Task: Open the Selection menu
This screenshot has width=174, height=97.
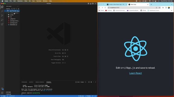Action: (x=20, y=1)
